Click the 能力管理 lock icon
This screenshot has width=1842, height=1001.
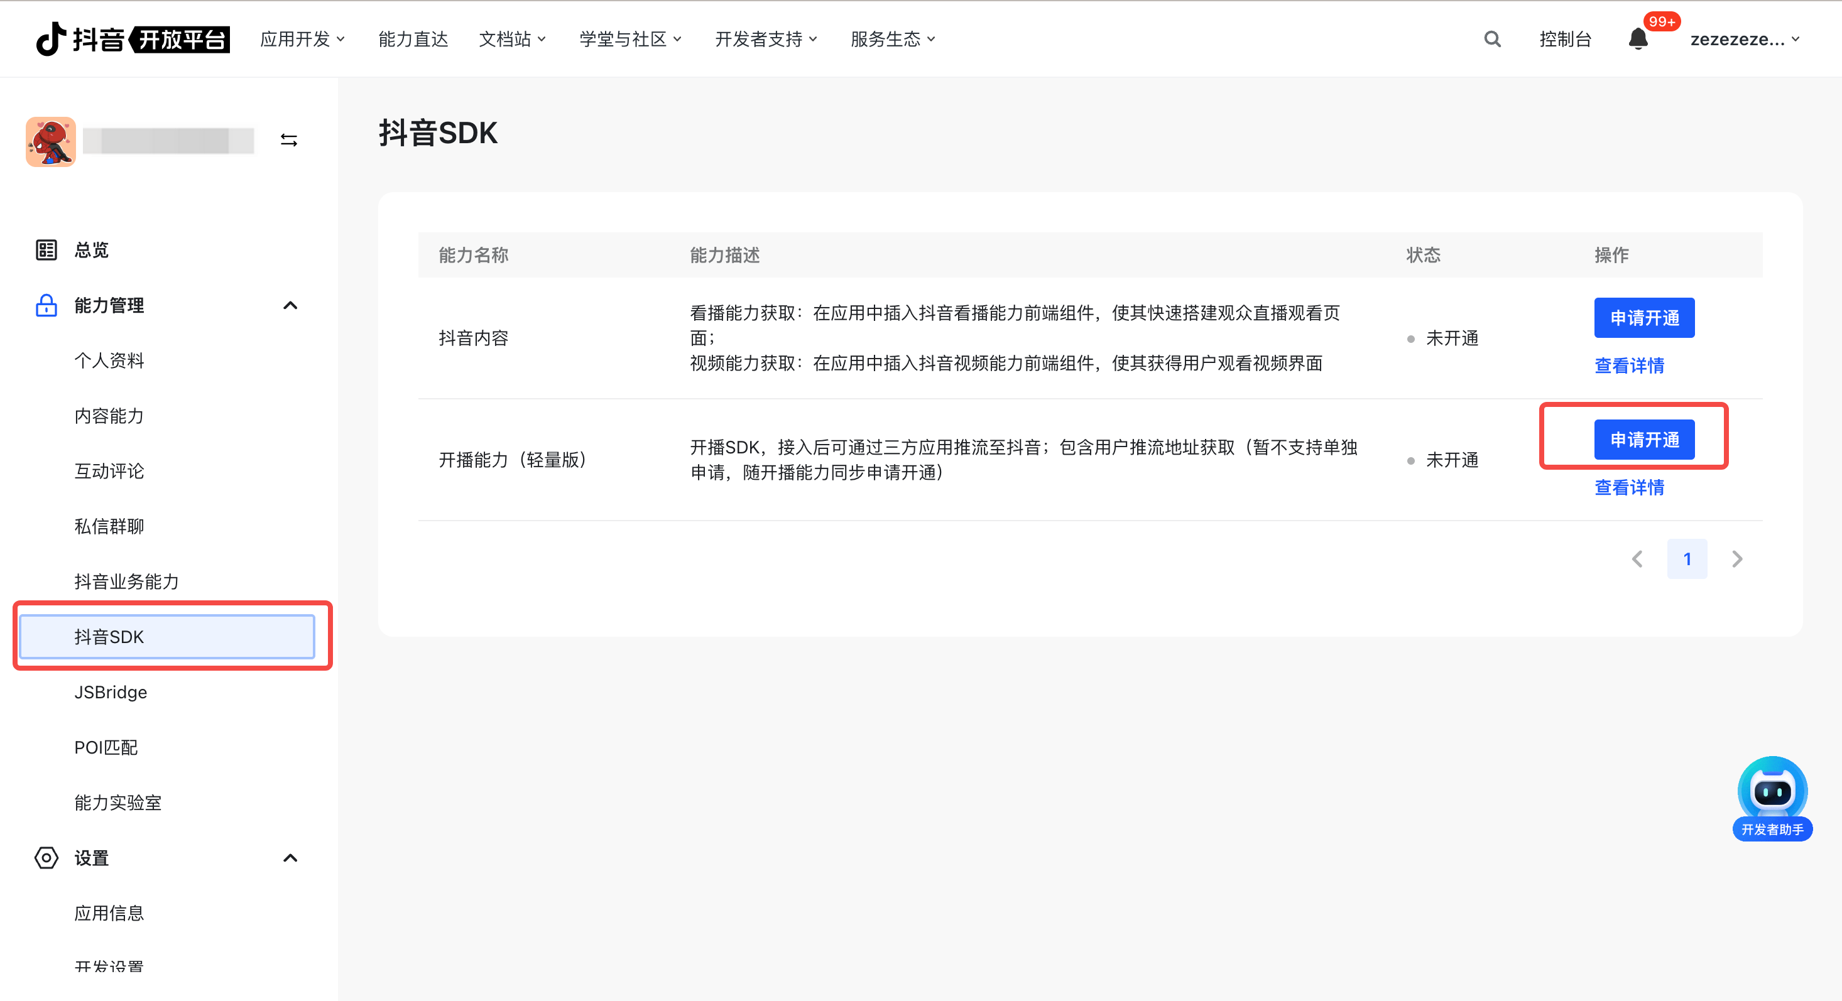pyautogui.click(x=46, y=305)
